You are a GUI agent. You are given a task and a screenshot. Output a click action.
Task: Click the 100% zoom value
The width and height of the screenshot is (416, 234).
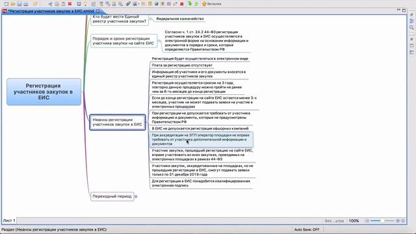click(354, 221)
